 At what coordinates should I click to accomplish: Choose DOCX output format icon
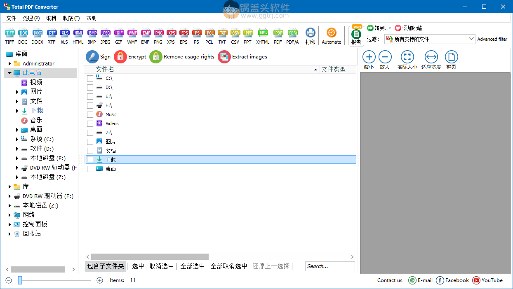38,33
